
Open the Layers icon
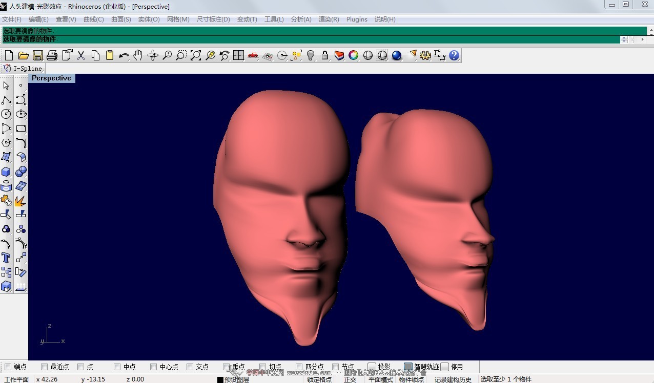point(339,55)
